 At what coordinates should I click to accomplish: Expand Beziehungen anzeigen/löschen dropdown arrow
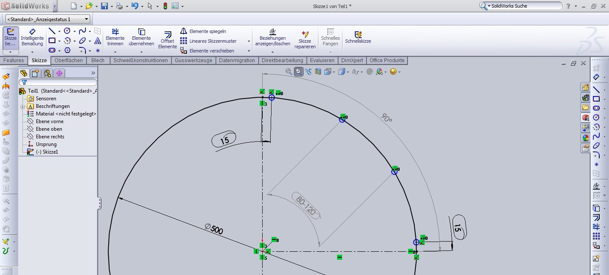[273, 52]
